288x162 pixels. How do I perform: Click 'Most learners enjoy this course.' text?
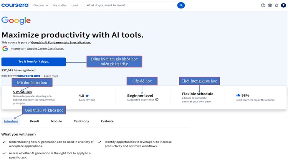(256, 100)
